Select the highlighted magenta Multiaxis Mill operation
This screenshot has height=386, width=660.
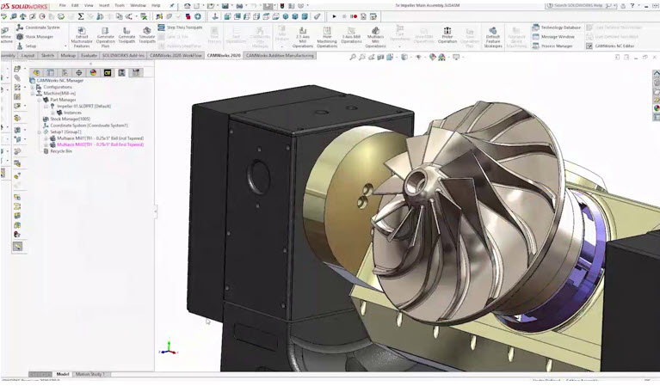point(100,144)
